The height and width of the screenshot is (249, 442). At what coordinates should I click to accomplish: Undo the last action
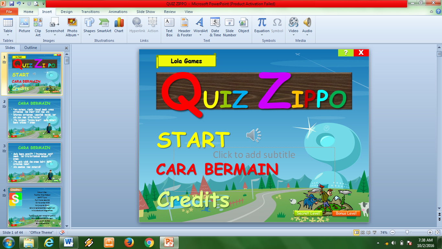(19, 4)
